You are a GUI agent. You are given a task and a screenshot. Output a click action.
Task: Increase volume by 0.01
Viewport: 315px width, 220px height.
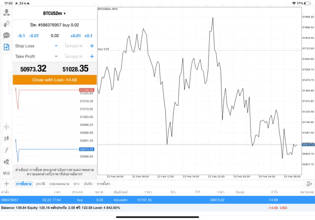click(75, 35)
